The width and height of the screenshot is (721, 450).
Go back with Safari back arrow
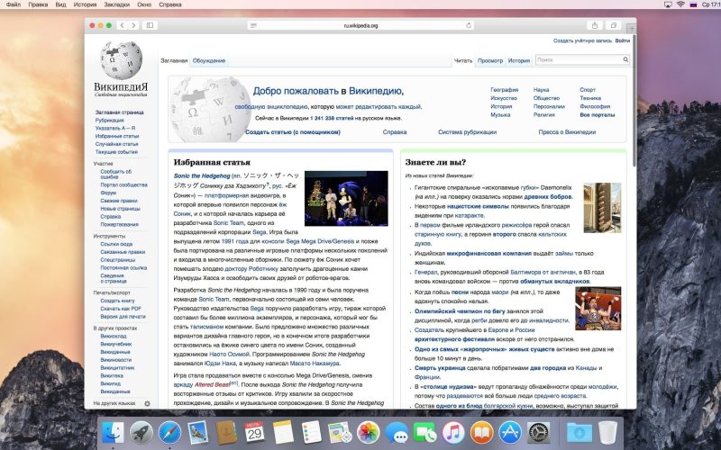pos(123,25)
